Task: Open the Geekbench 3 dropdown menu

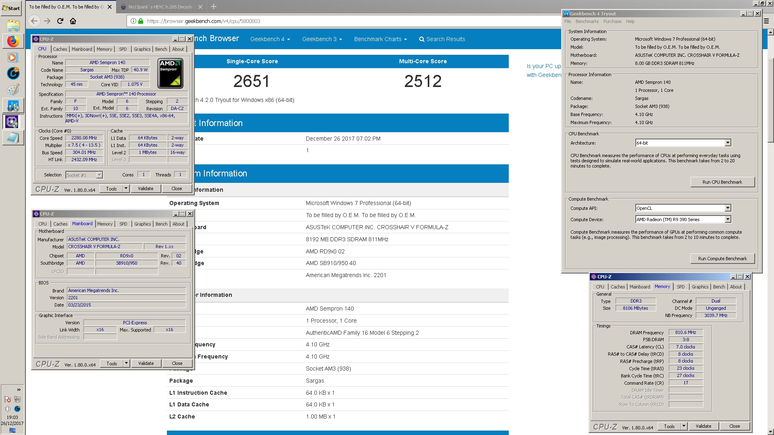Action: [322, 39]
